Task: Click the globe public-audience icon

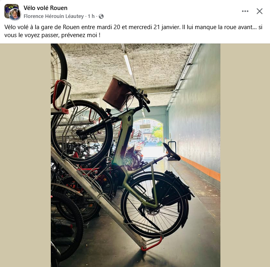Action: coord(101,16)
